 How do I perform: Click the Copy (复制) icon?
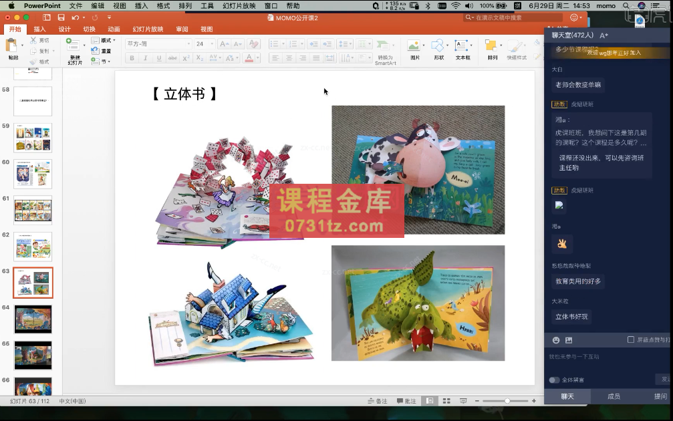[x=33, y=51]
